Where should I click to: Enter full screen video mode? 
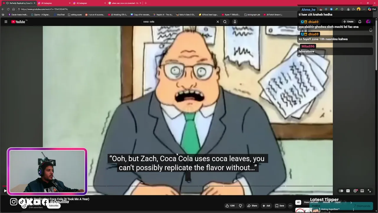tap(369, 191)
